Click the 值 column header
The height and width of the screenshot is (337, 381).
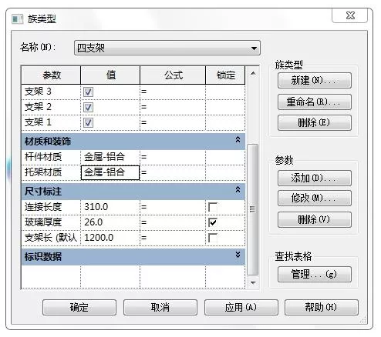110,75
